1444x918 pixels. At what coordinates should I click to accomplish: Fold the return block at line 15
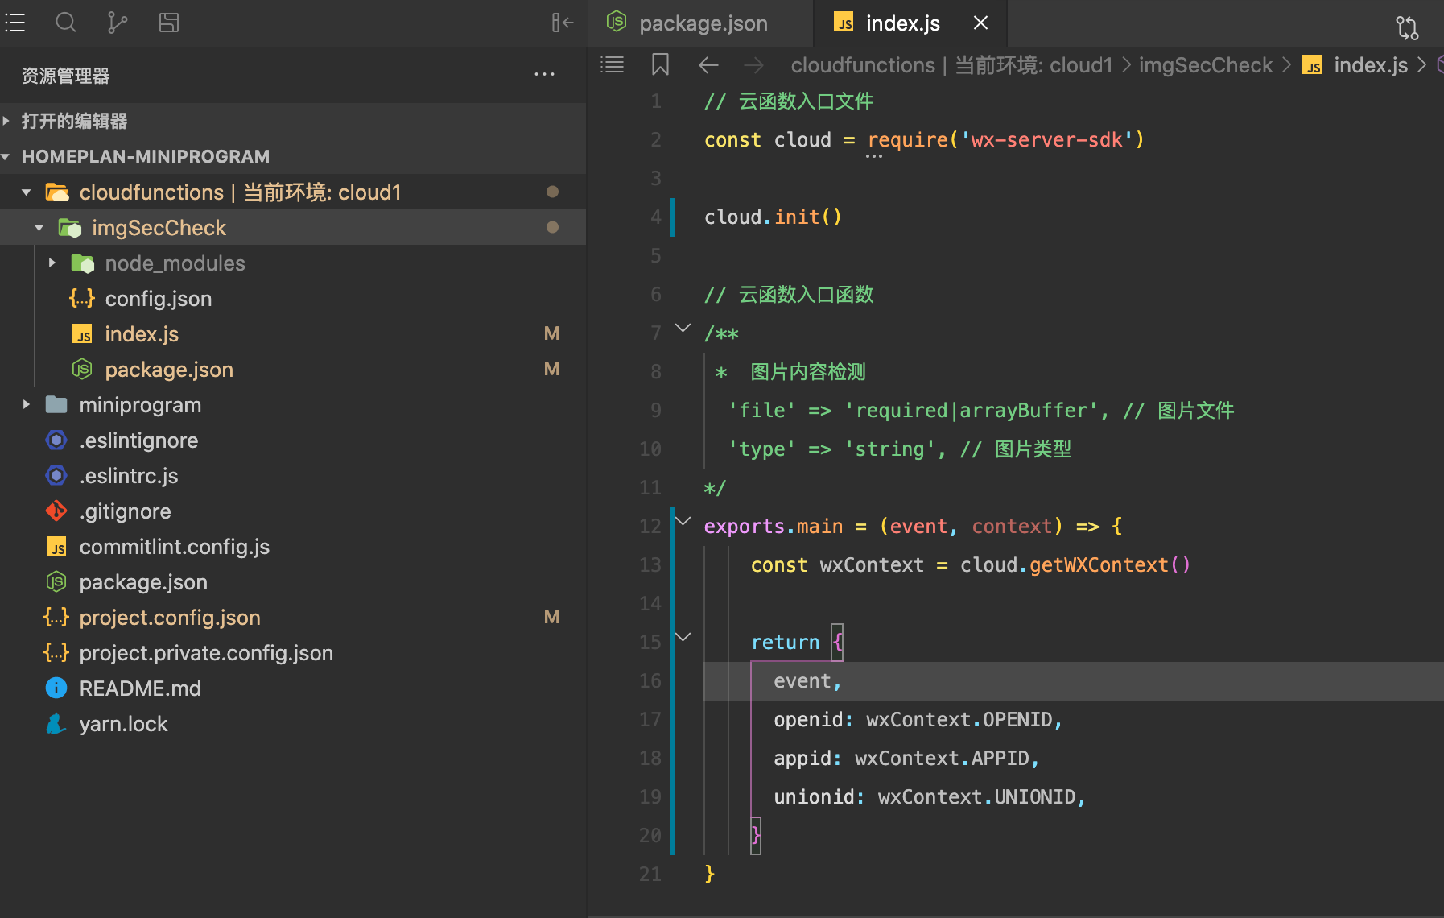(x=683, y=638)
